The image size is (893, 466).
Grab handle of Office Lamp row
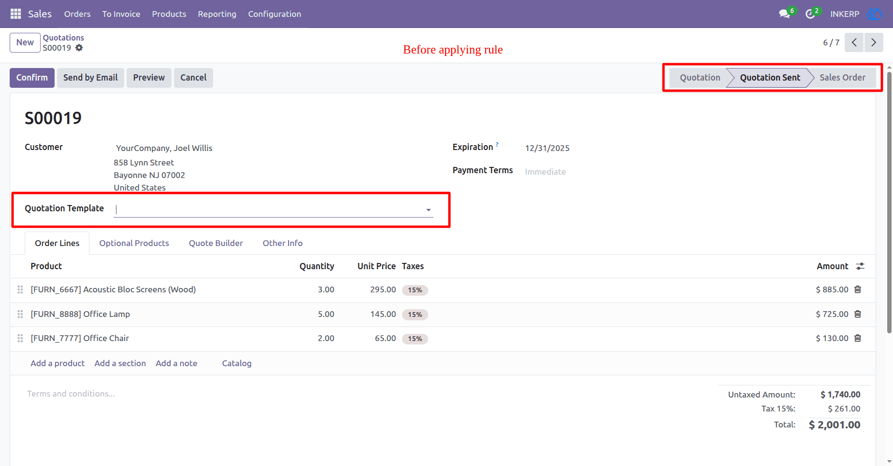coord(20,314)
